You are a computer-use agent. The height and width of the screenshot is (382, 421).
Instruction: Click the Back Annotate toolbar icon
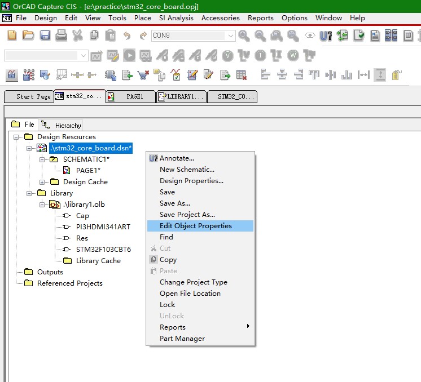click(x=343, y=35)
